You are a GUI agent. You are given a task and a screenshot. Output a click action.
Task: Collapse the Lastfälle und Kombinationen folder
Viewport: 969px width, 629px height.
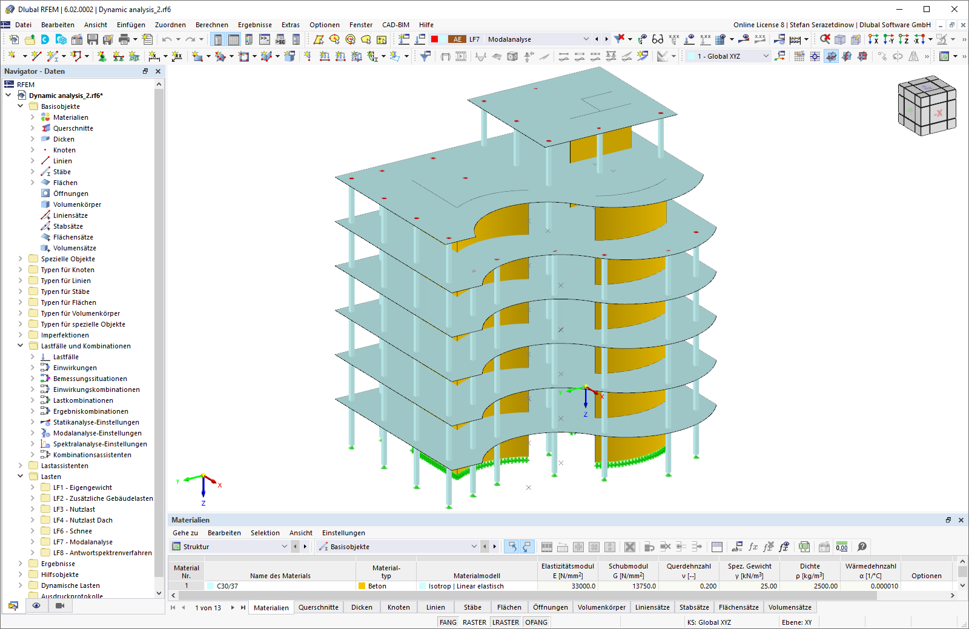pos(20,346)
